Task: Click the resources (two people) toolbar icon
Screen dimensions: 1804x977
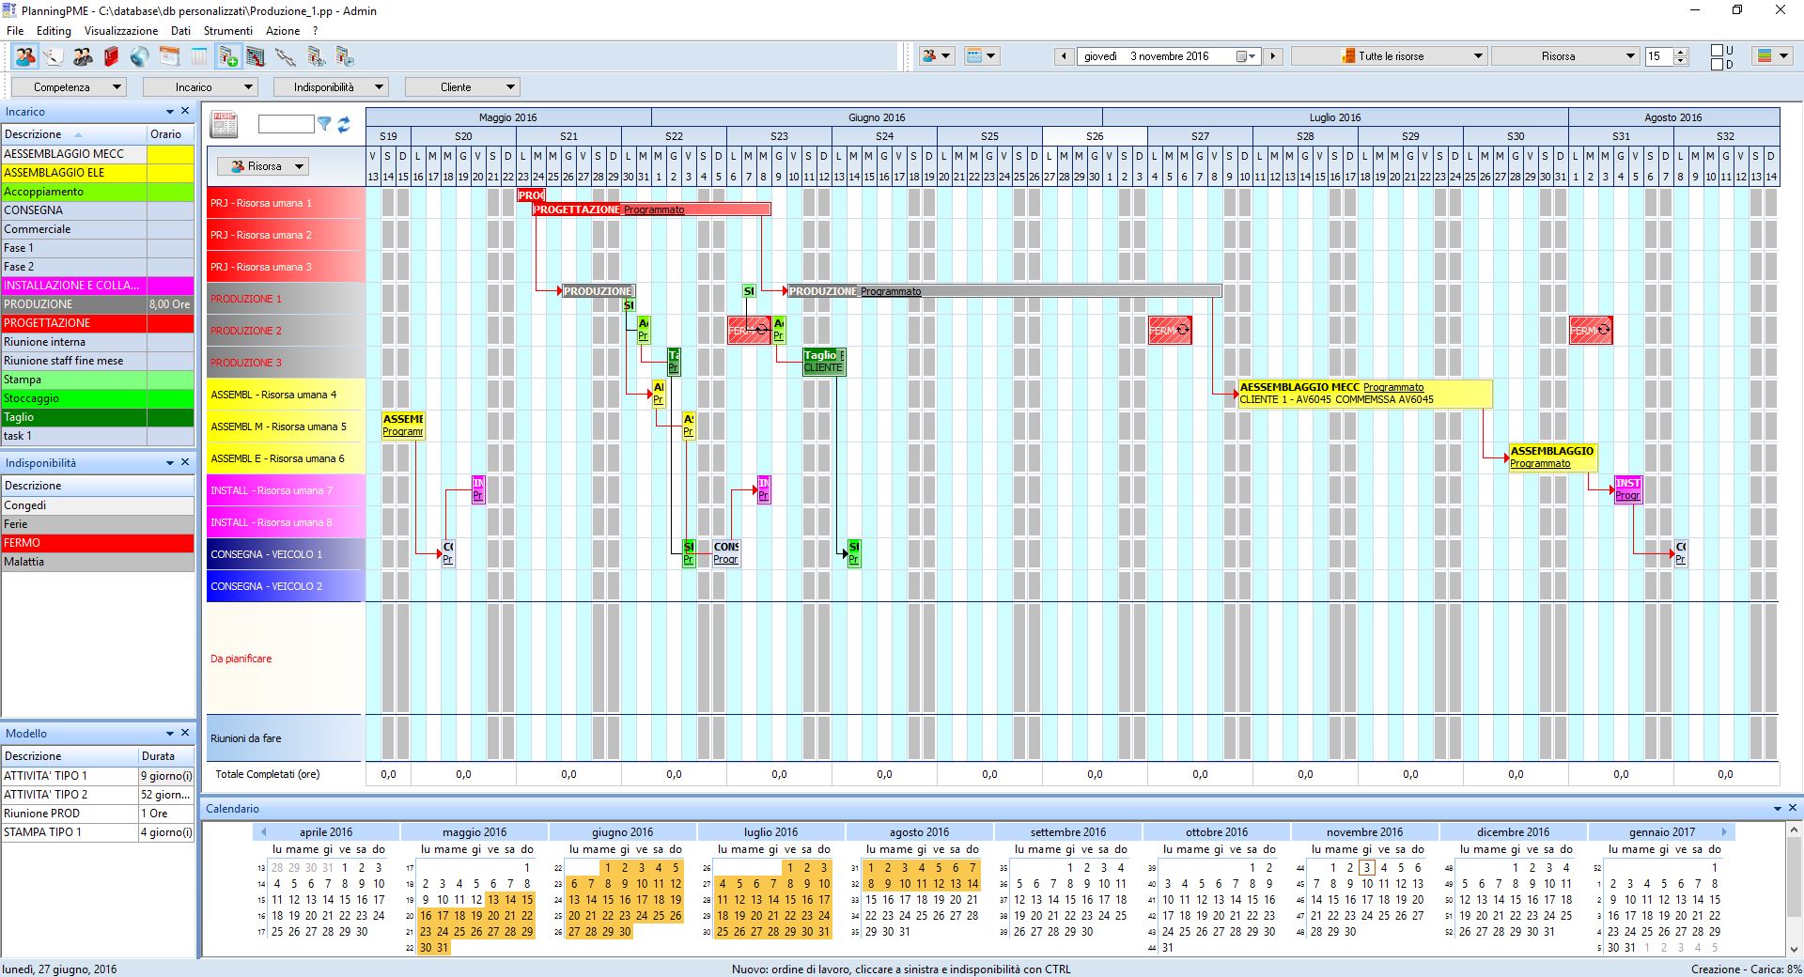Action: tap(25, 56)
